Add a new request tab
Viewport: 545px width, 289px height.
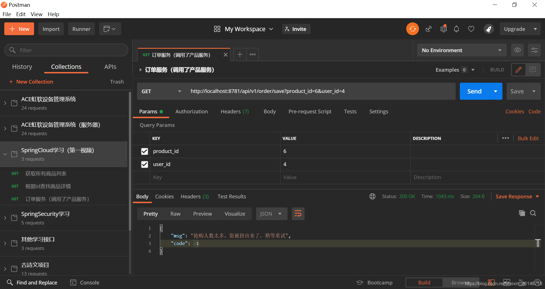[x=240, y=54]
